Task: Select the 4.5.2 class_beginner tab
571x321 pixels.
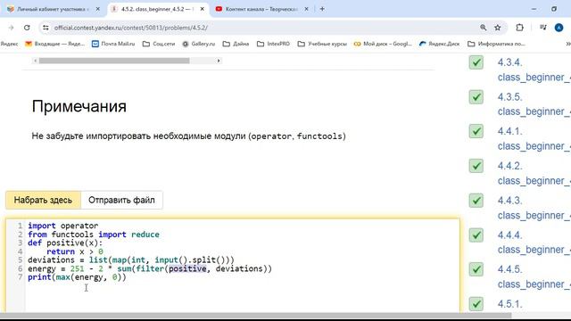Action: [157, 9]
